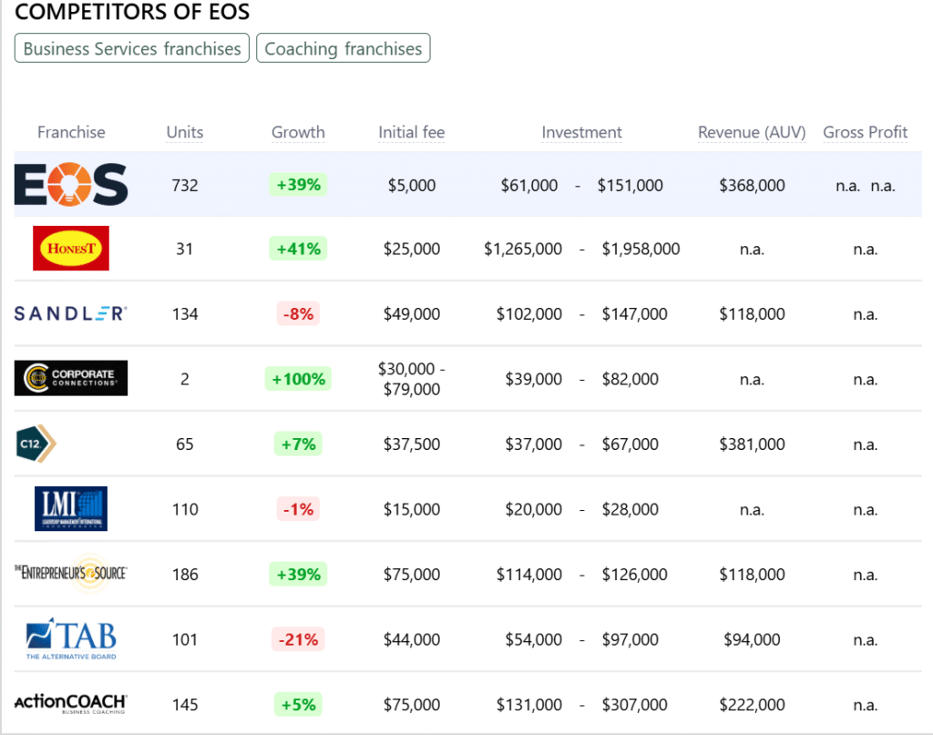This screenshot has height=735, width=933.
Task: Click the $97,000 investment value for TAB
Action: [631, 640]
